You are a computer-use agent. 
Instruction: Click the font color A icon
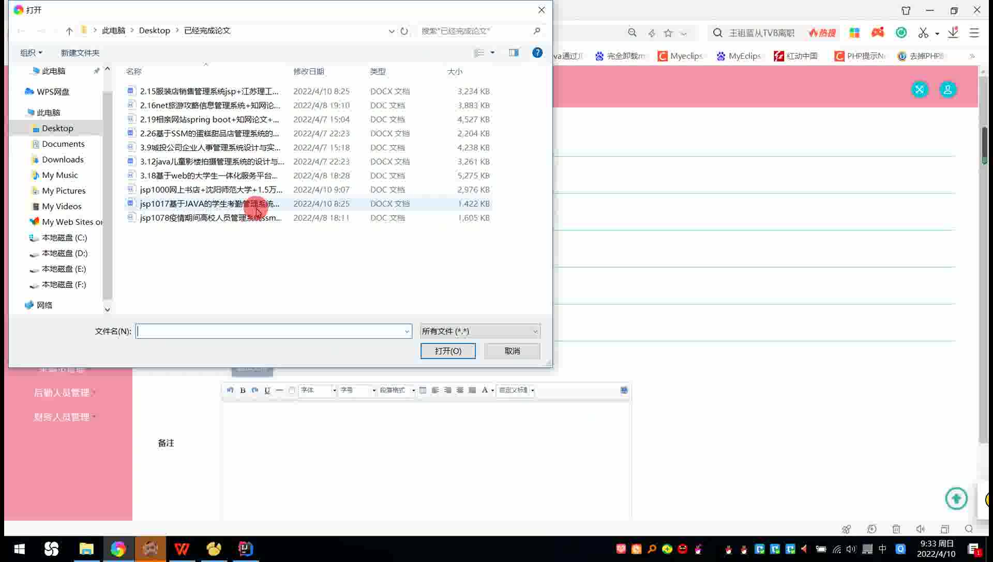click(485, 391)
